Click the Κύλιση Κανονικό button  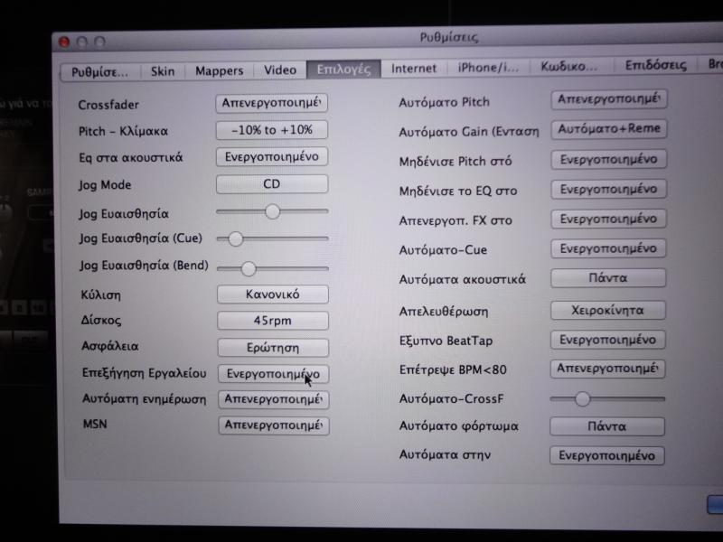coord(272,294)
